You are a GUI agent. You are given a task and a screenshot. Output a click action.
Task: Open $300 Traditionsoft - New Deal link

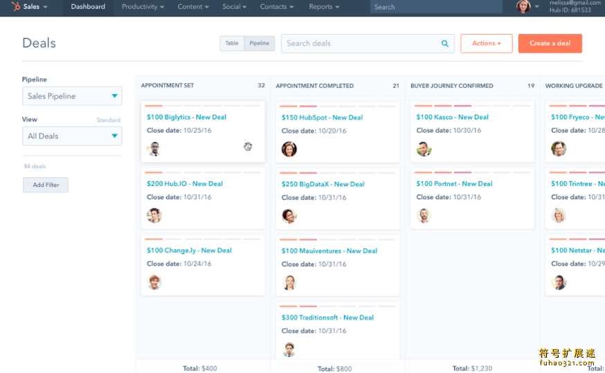point(327,318)
